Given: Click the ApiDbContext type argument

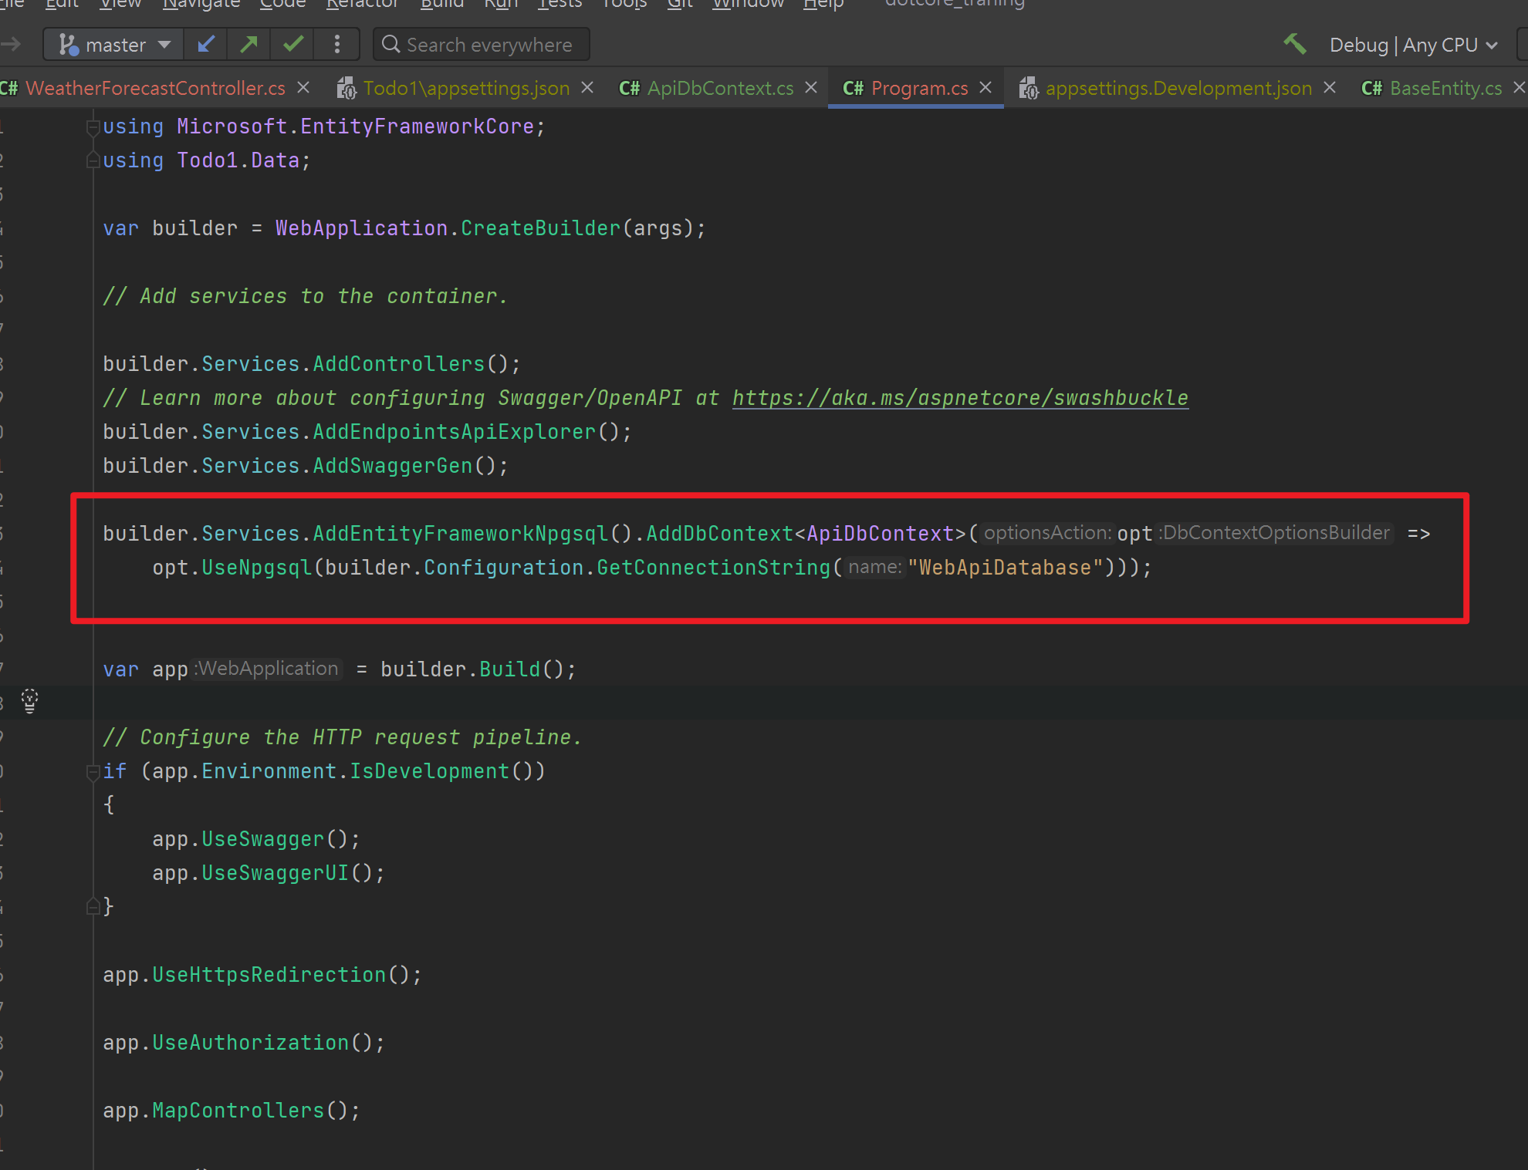Looking at the screenshot, I should (x=881, y=534).
